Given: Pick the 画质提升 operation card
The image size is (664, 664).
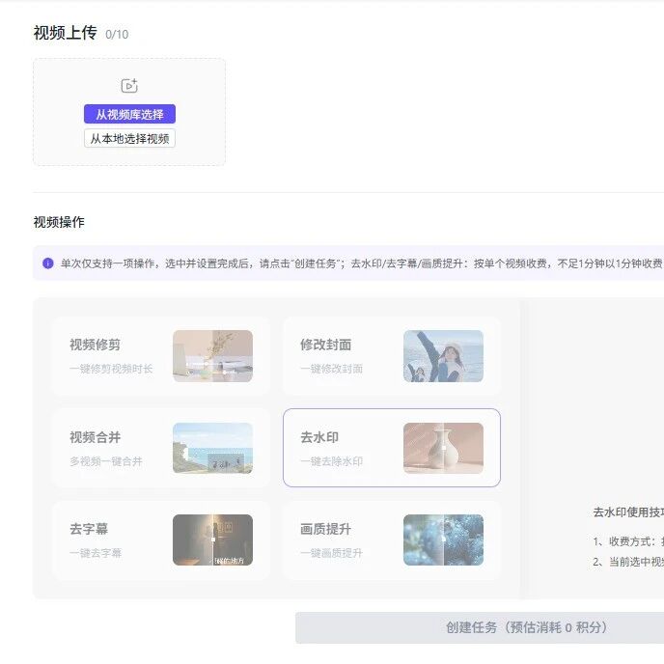Looking at the screenshot, I should click(x=392, y=539).
